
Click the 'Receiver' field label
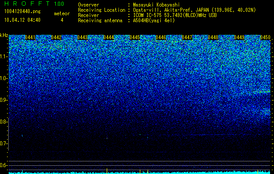pyautogui.click(x=88, y=15)
